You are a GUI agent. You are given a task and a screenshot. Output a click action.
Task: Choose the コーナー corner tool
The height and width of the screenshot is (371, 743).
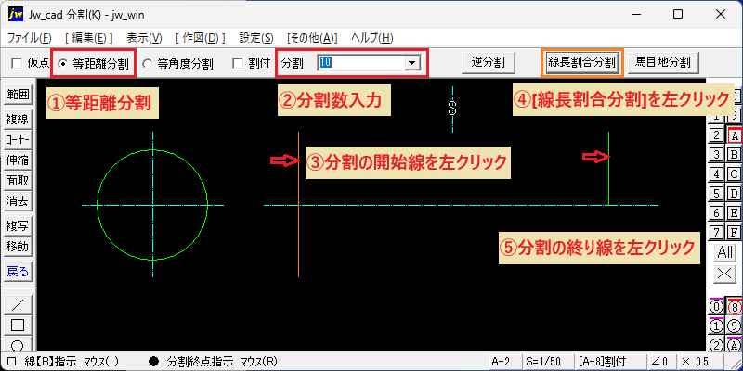[x=18, y=140]
